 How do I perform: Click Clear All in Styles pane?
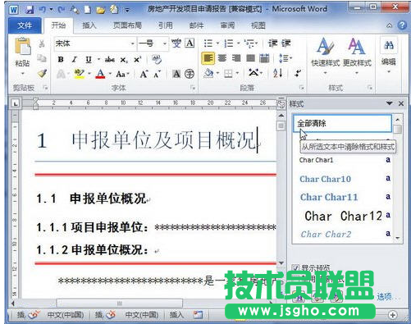tap(343, 123)
